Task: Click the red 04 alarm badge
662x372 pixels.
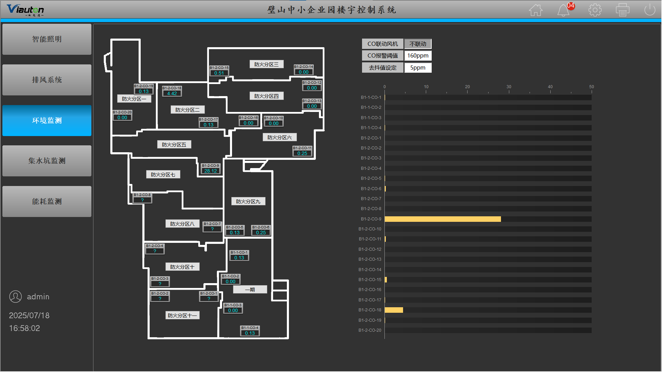Action: (571, 6)
